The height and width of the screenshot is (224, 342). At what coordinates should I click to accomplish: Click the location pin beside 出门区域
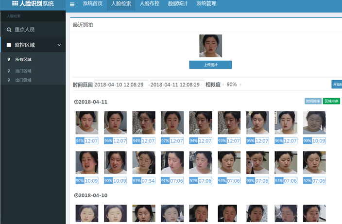(x=9, y=80)
